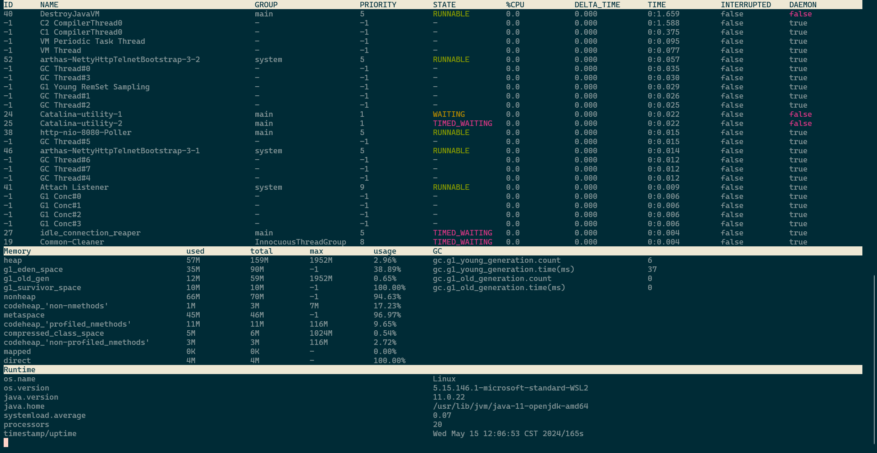877x453 pixels.
Task: Select the metaspace memory row label
Action: [x=24, y=315]
